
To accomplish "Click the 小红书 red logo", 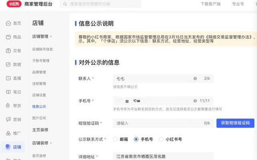I will click(x=14, y=4).
